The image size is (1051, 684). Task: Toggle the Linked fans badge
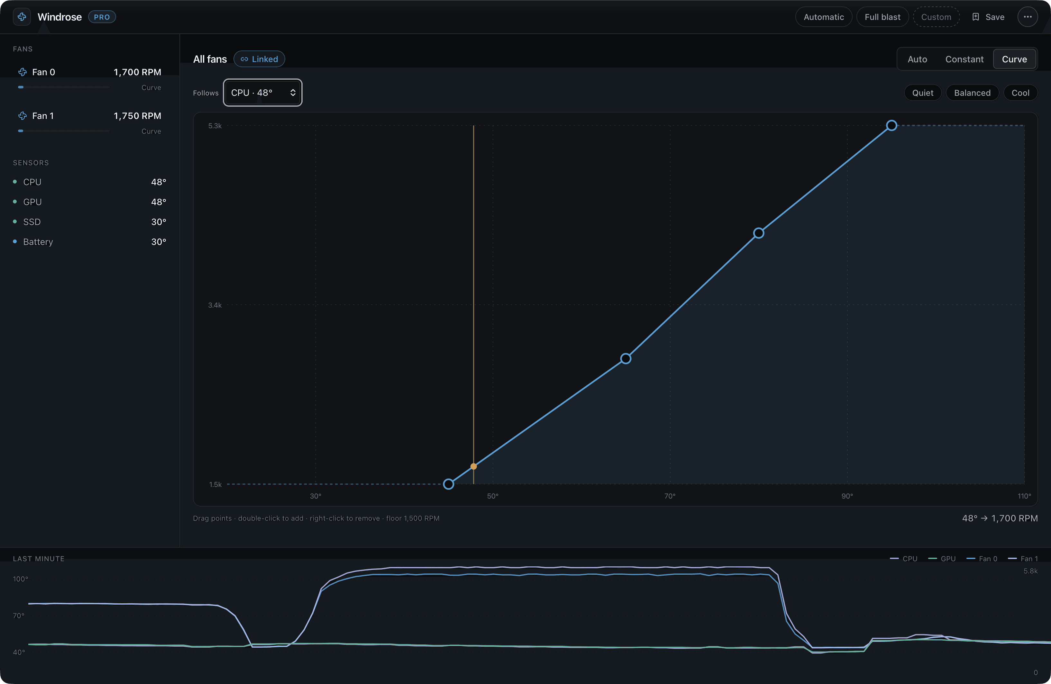(x=259, y=59)
